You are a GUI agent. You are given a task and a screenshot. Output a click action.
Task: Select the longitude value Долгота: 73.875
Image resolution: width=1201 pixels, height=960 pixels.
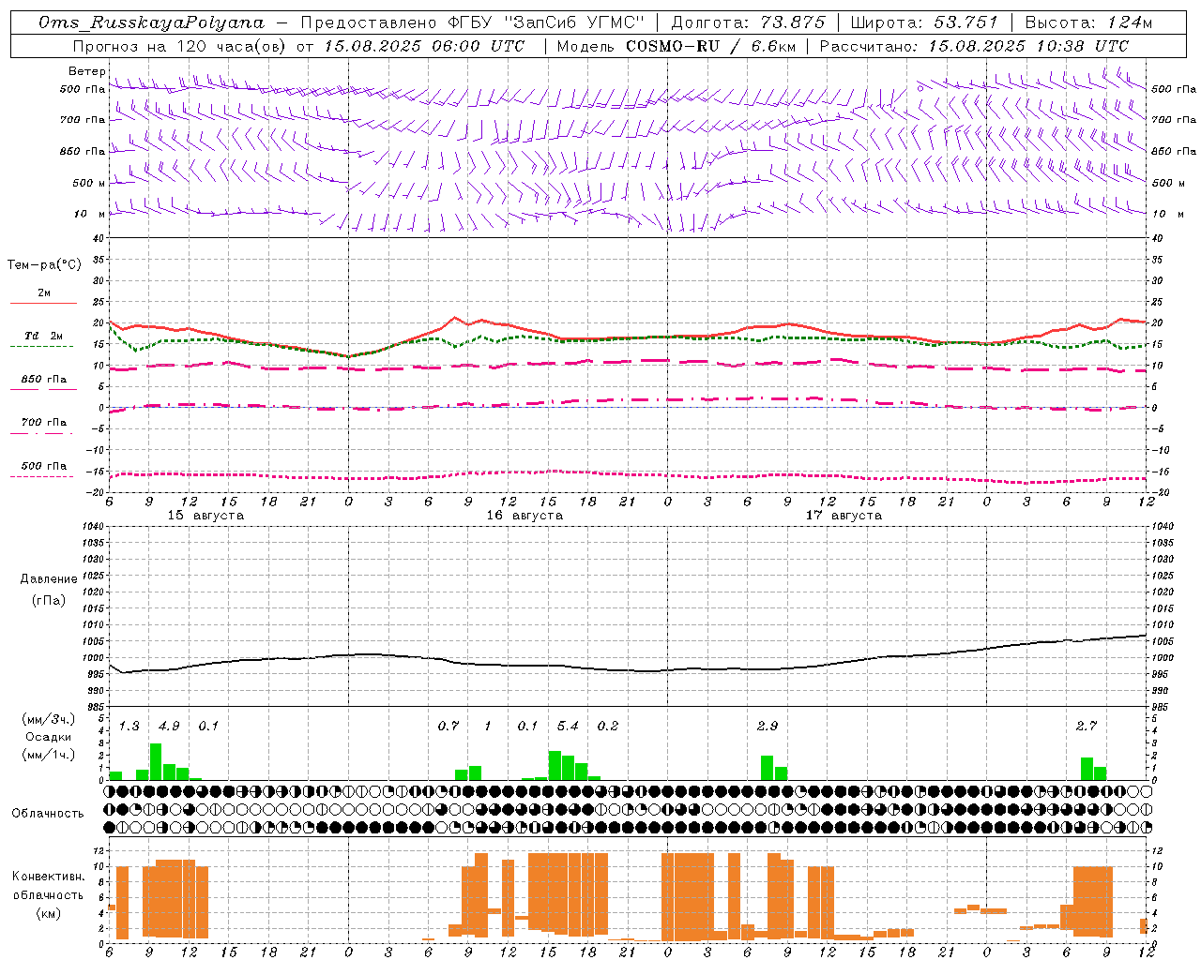tap(749, 22)
